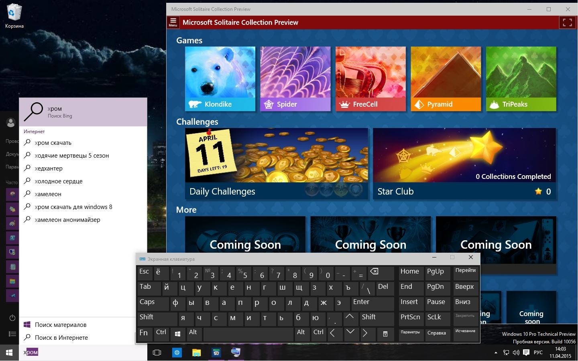578x361 pixels.
Task: Tap the Windows logo key on on-screen keyboard
Action: coord(177,334)
